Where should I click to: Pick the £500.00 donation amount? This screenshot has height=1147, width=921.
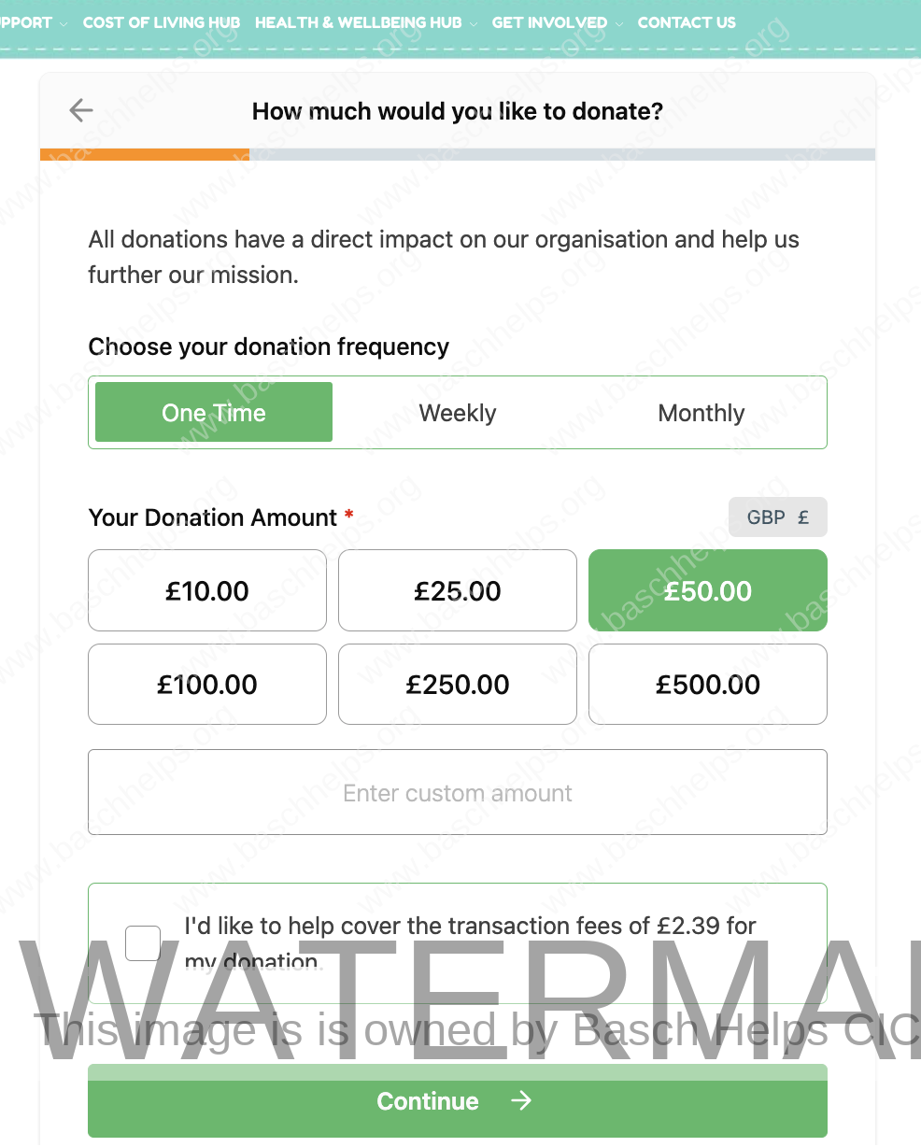point(708,684)
